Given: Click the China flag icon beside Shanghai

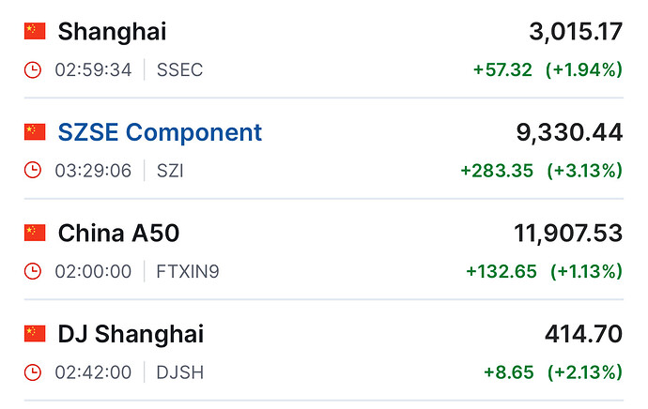Looking at the screenshot, I should click(x=35, y=31).
